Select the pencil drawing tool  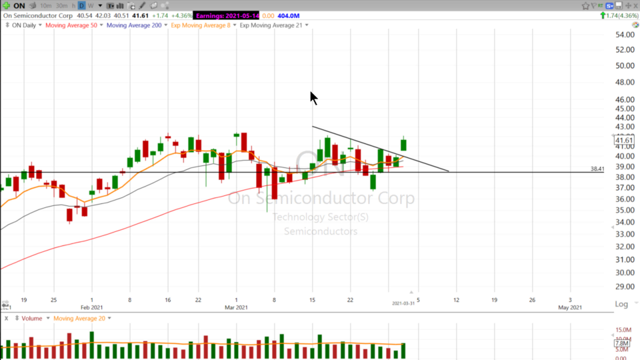[142, 6]
